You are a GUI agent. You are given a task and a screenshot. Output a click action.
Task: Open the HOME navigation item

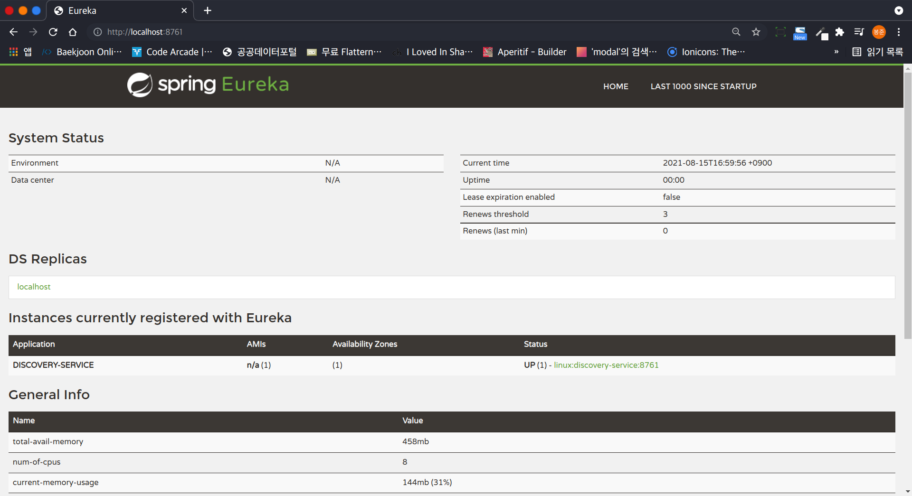[x=616, y=86]
